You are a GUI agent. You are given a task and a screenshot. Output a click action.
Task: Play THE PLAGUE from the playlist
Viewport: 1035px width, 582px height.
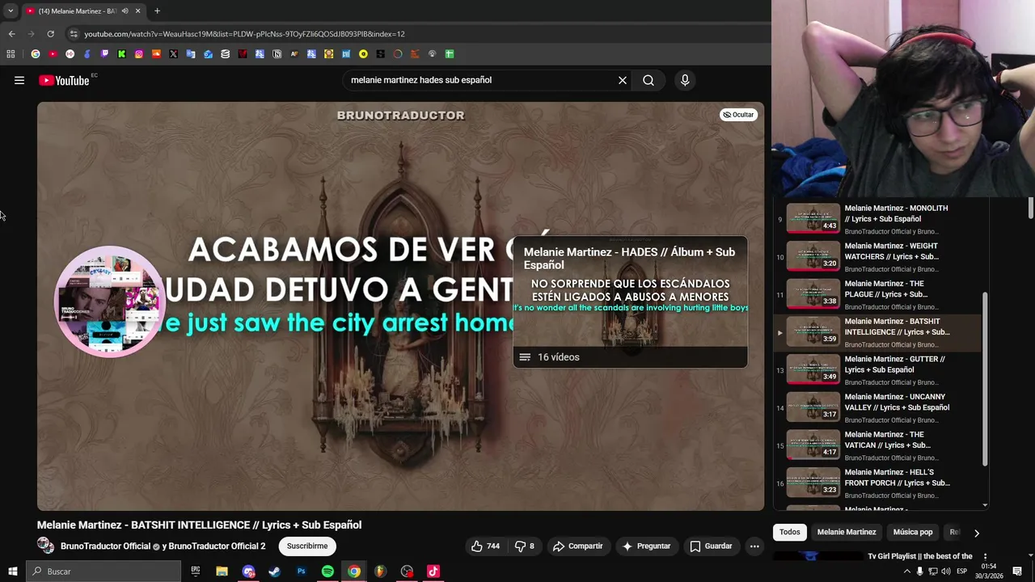click(877, 294)
